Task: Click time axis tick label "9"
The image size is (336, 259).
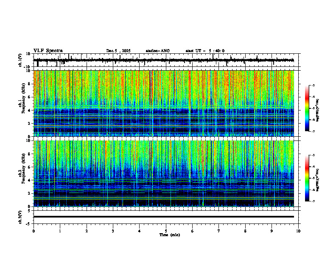Action: click(272, 231)
